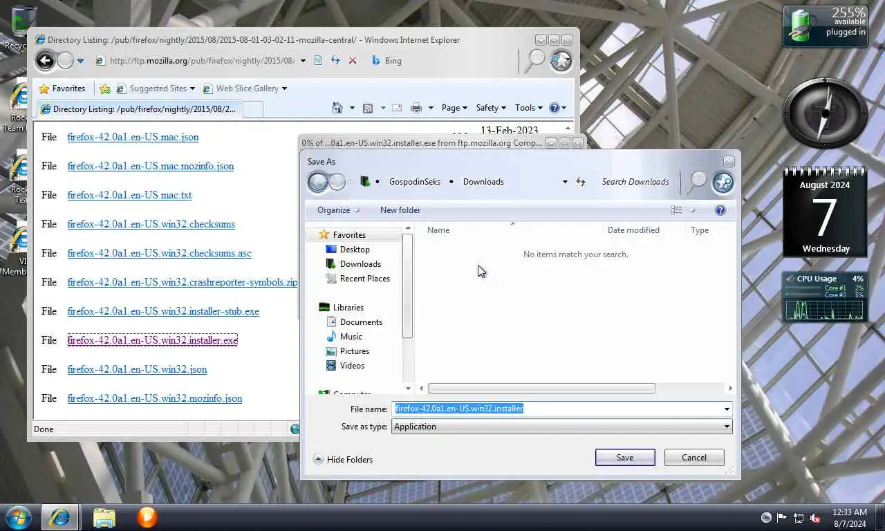Click Add to Favorites Bar star icon
The width and height of the screenshot is (885, 531).
(105, 88)
